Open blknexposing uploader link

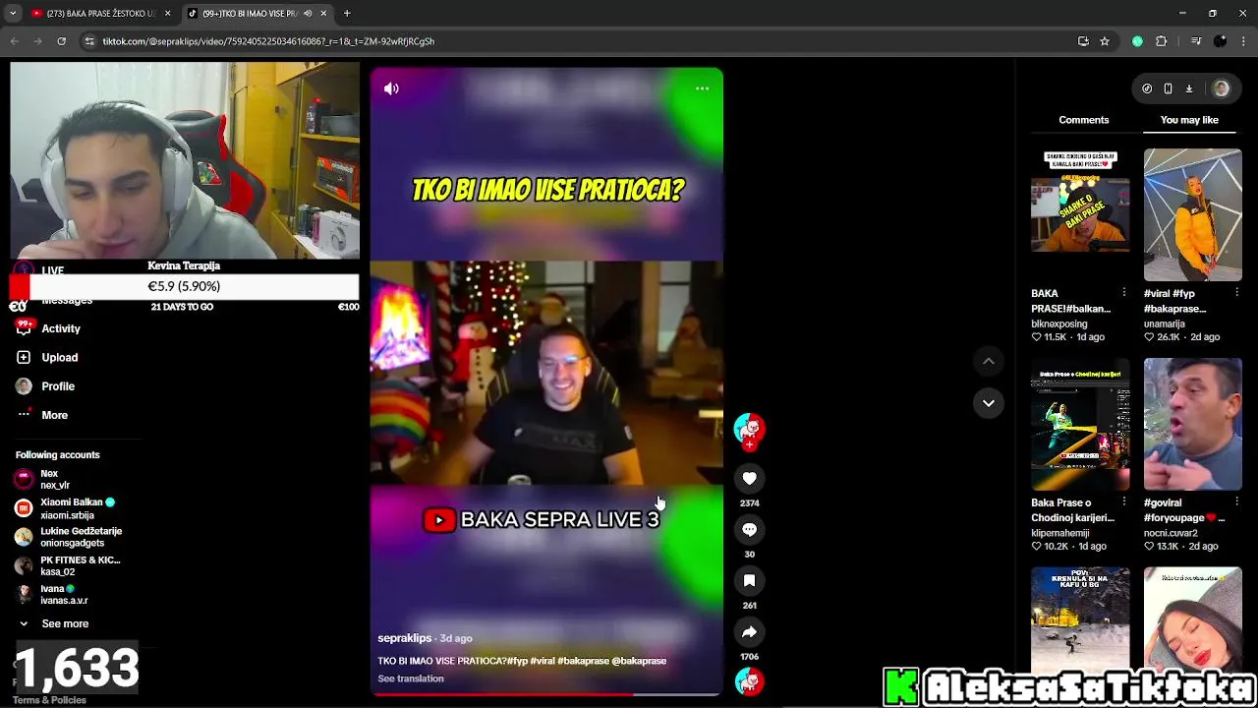(1059, 324)
